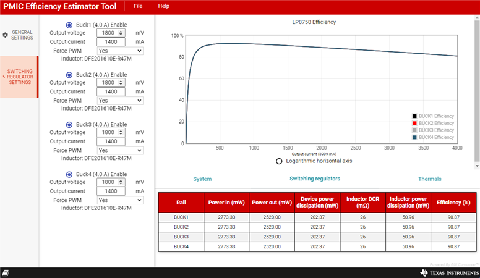The width and height of the screenshot is (480, 278).
Task: Click the Inductor DCR column header
Action: (x=362, y=203)
